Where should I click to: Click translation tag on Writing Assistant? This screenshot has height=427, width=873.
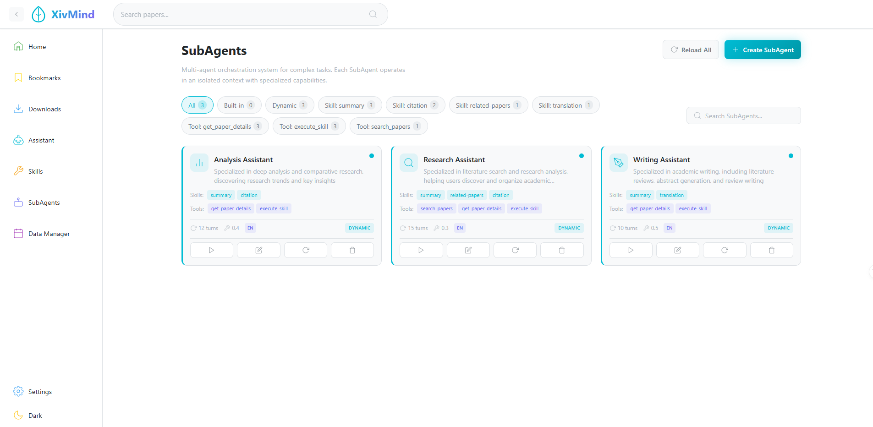point(672,195)
